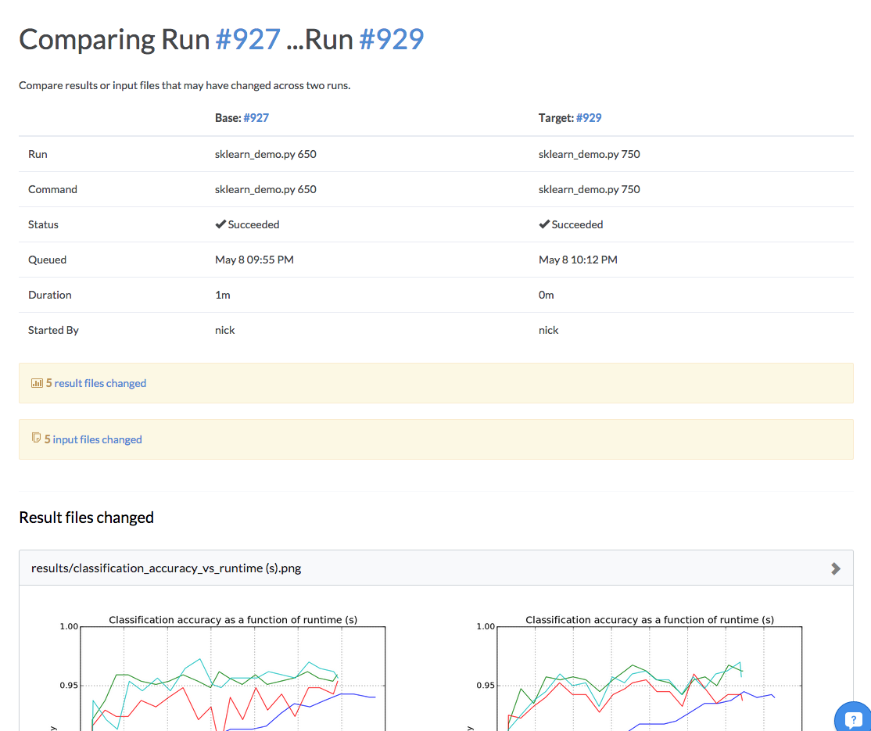Click the bar chart icon before "5 result files changed"
Viewport: 871px width, 731px height.
pyautogui.click(x=37, y=383)
